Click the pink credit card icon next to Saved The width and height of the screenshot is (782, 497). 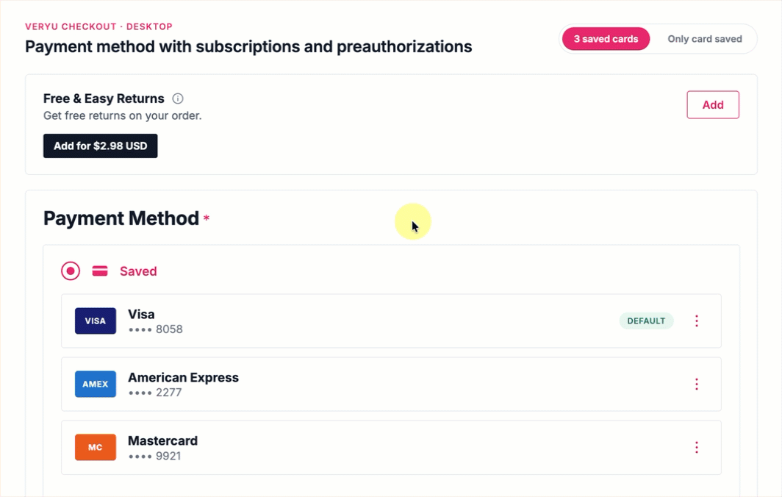coord(100,271)
